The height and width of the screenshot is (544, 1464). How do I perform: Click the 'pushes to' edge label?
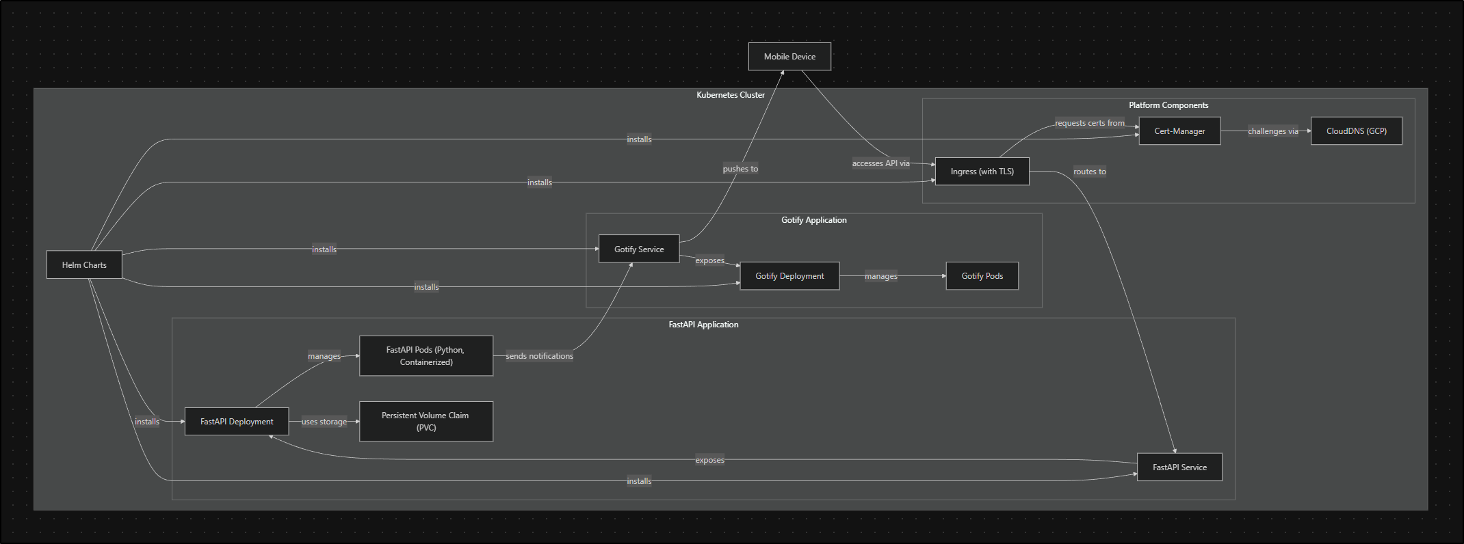740,169
